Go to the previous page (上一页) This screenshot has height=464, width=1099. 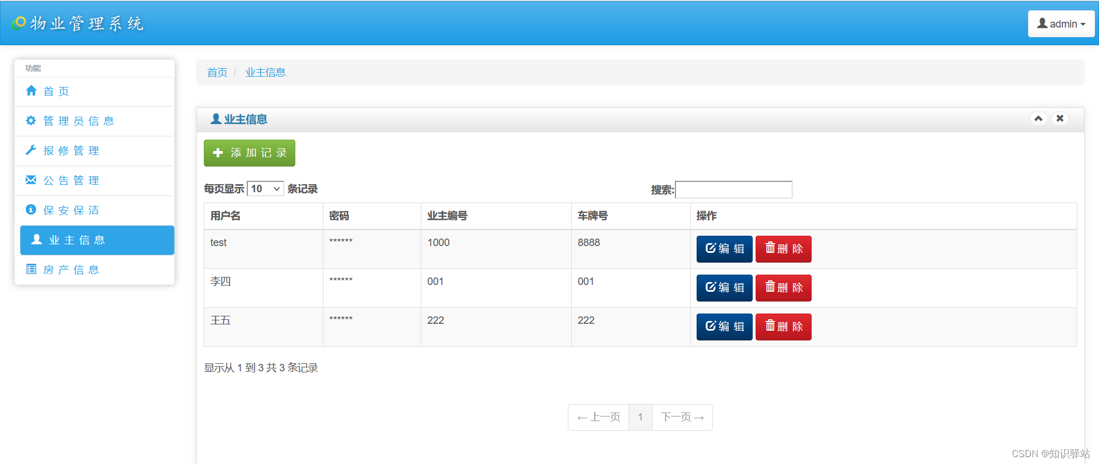[x=599, y=417]
